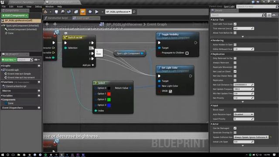Click the Play toolbar button

pos(97,12)
